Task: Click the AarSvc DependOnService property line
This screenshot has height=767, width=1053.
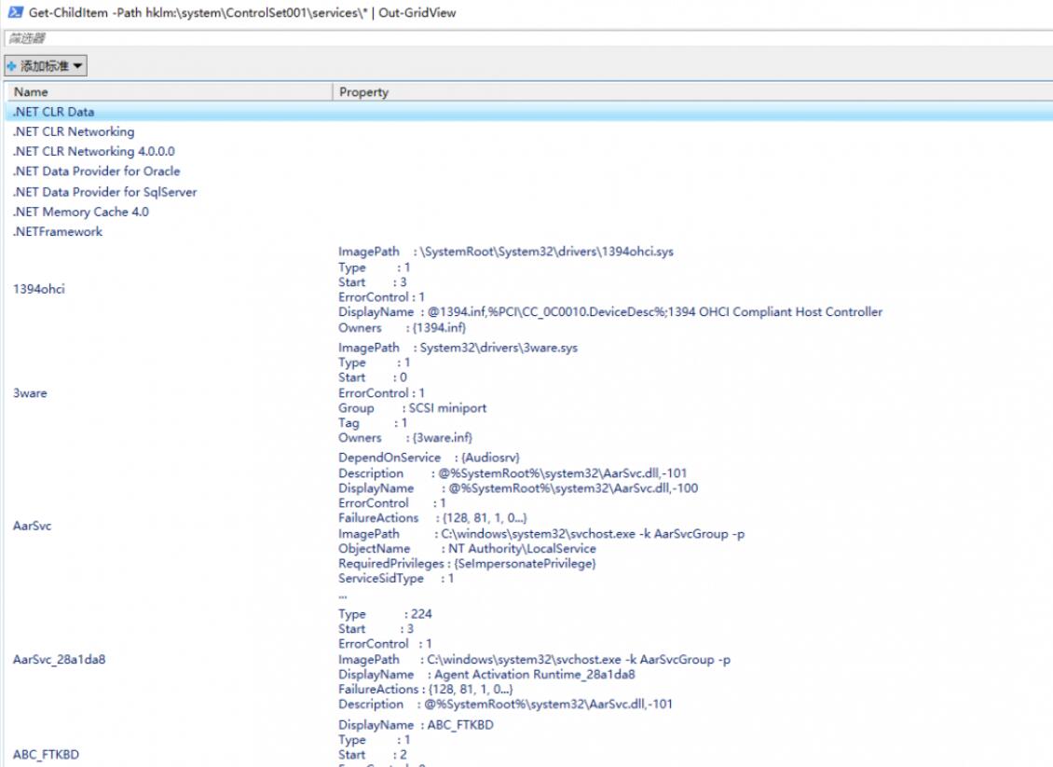Action: click(x=429, y=458)
